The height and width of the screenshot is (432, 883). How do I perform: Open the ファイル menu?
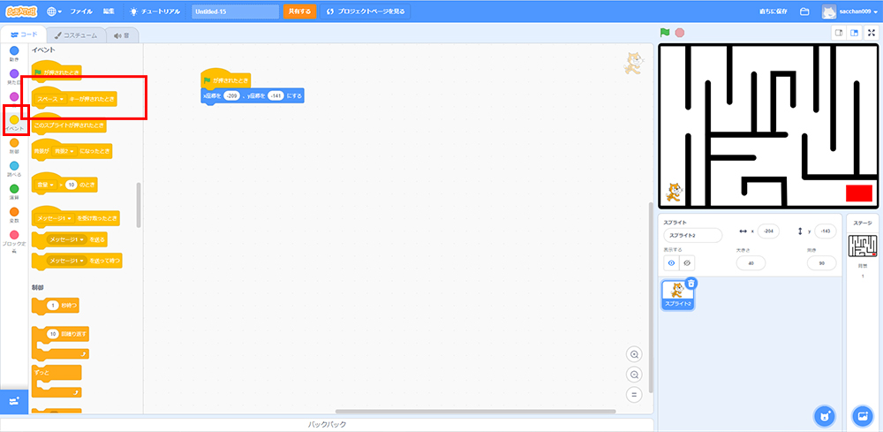click(80, 11)
